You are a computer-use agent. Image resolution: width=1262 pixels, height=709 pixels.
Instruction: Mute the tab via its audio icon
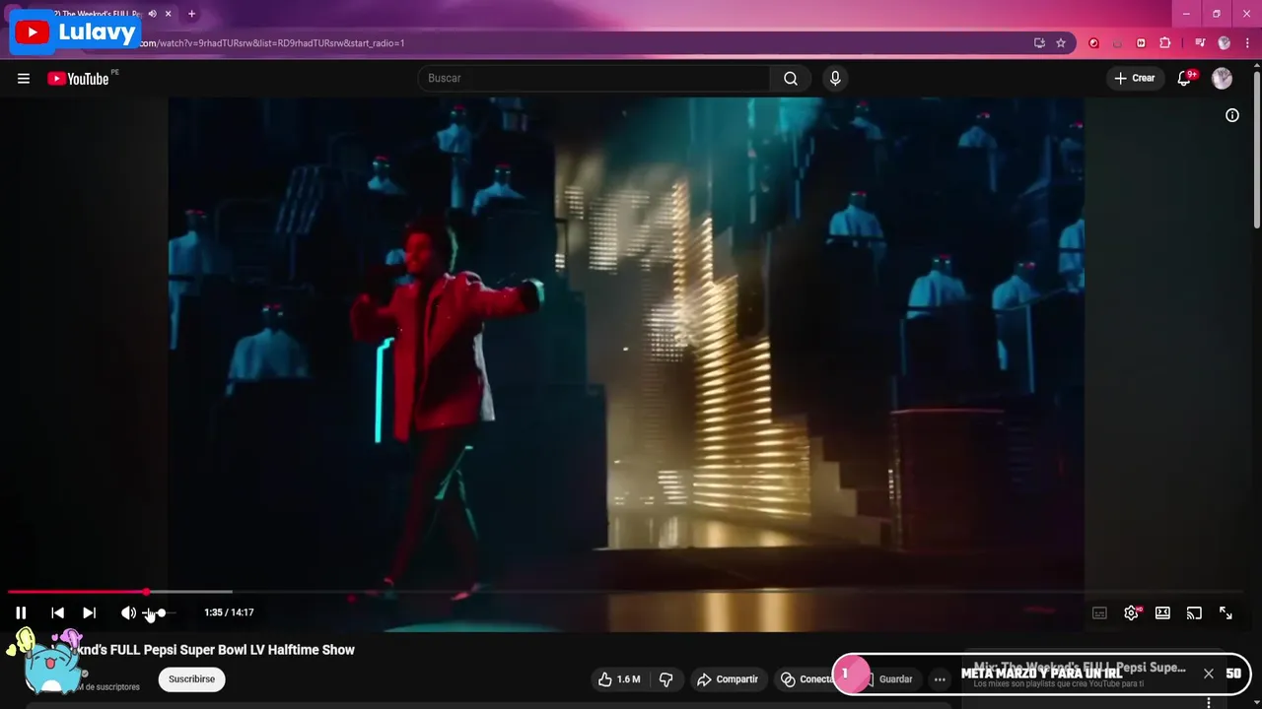point(152,14)
